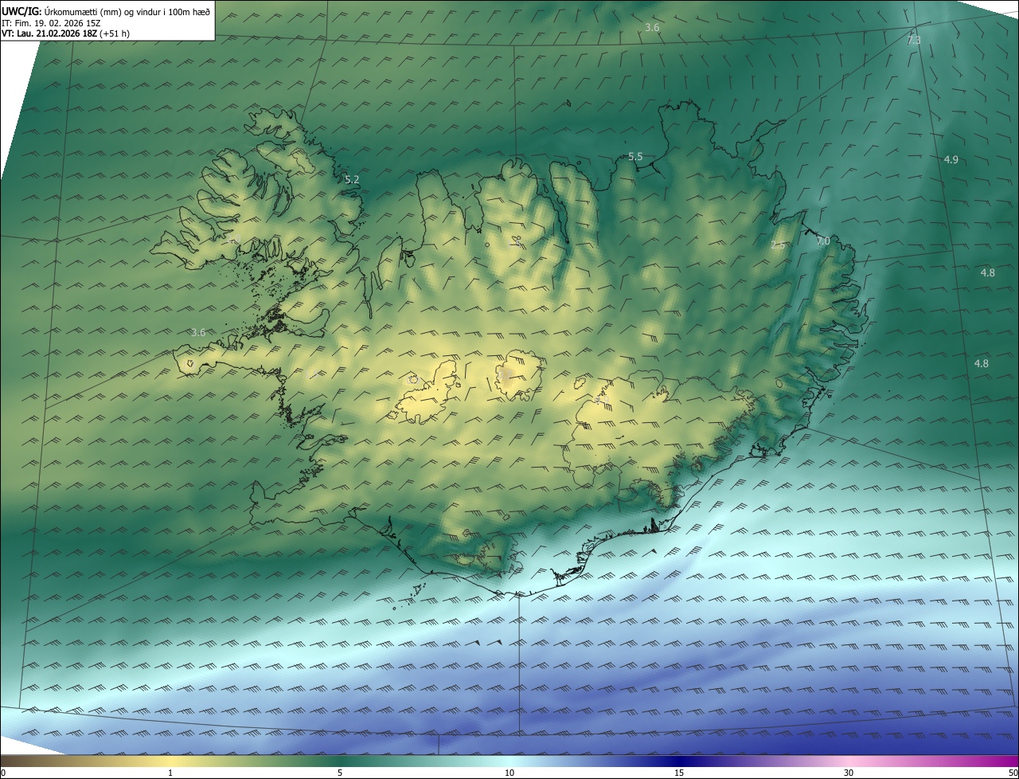Click the colorbar tick labeled 15
This screenshot has width=1019, height=779.
click(x=679, y=773)
